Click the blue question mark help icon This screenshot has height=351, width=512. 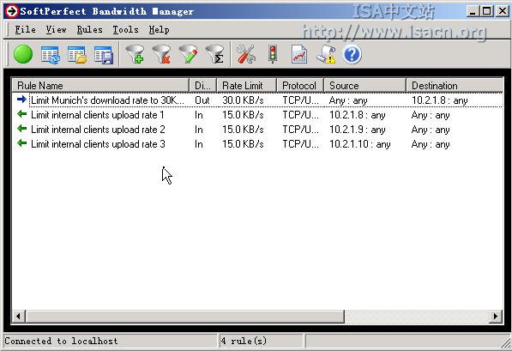[352, 54]
